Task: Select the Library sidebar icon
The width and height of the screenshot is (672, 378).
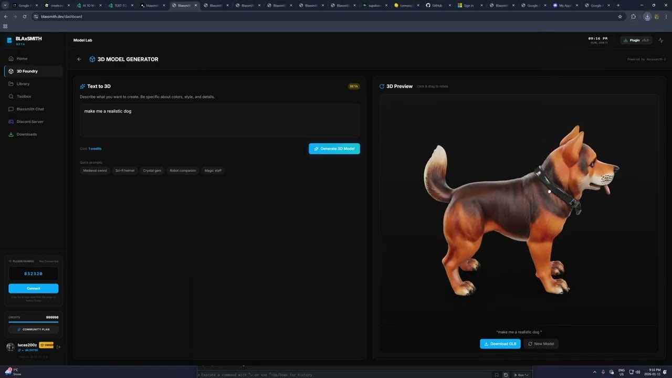Action: (x=12, y=83)
